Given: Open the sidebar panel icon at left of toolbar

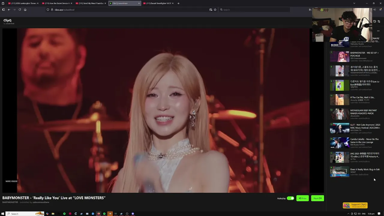Looking at the screenshot, I should click(x=3, y=10).
